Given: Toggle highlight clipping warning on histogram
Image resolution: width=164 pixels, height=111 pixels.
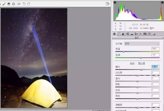Looking at the screenshot, I should click(162, 2).
